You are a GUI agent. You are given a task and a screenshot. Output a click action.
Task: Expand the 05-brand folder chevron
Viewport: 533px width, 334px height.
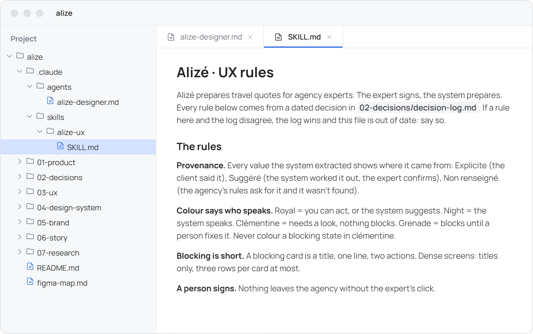(x=19, y=222)
